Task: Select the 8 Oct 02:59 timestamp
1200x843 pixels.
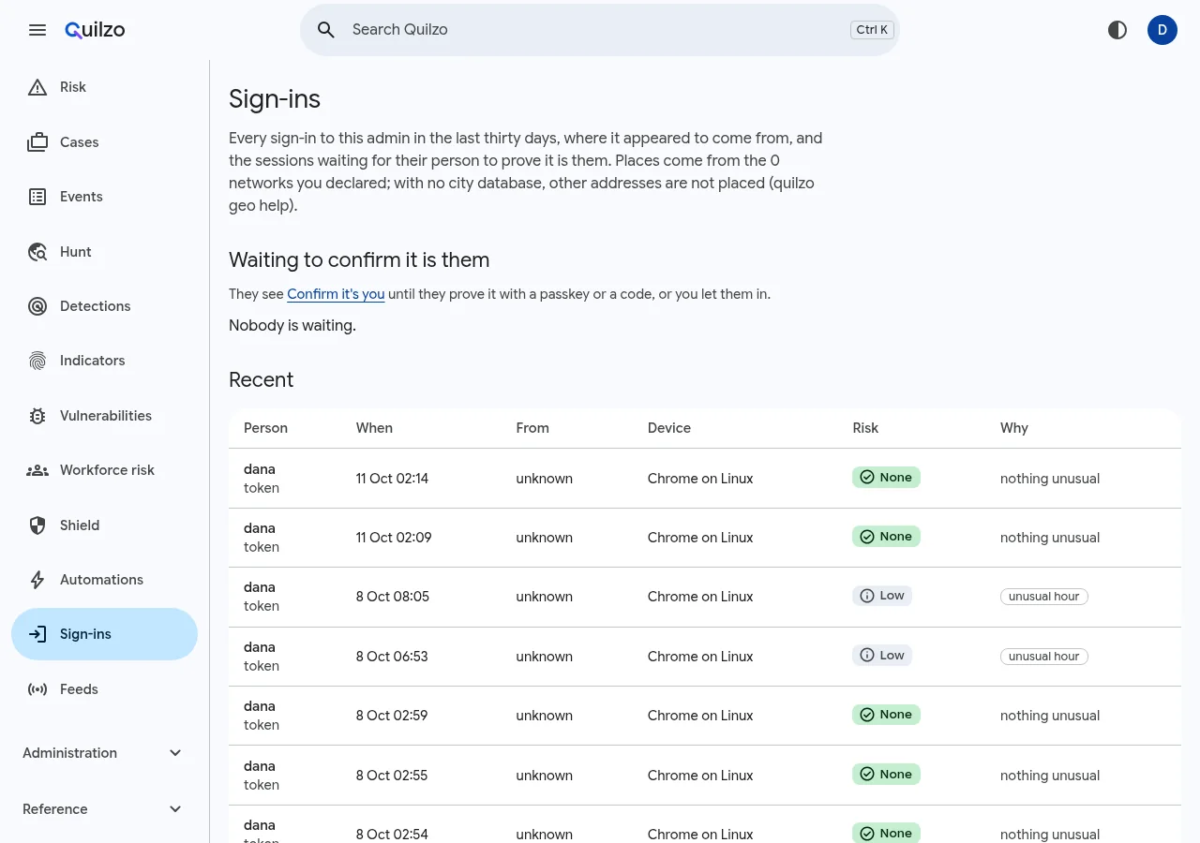Action: click(x=392, y=716)
